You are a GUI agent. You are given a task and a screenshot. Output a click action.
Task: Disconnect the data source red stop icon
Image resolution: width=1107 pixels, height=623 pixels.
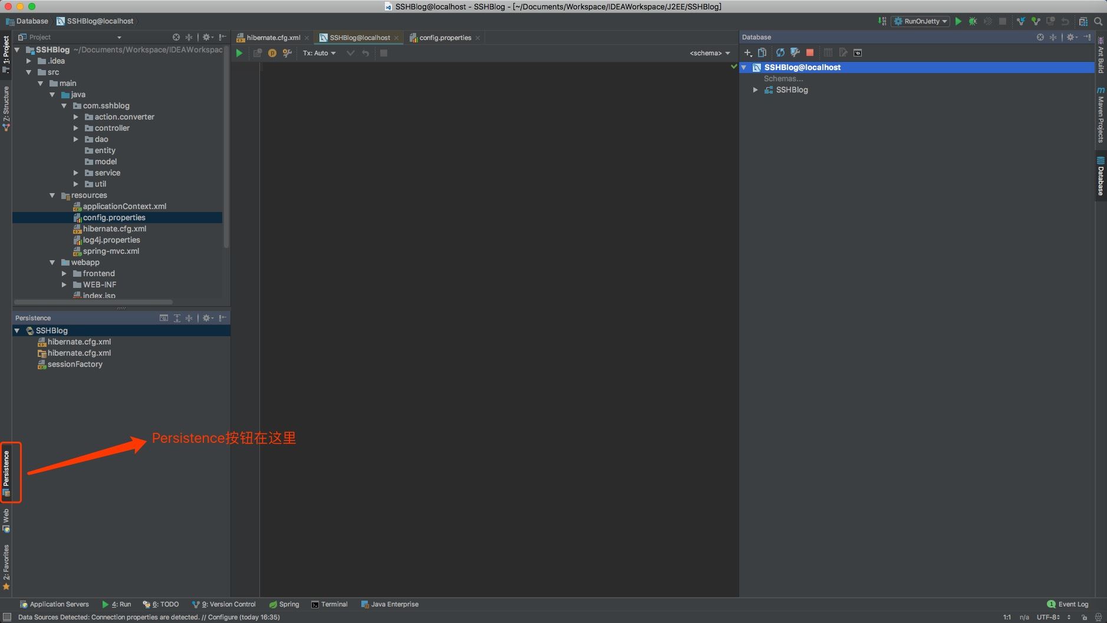(x=810, y=53)
